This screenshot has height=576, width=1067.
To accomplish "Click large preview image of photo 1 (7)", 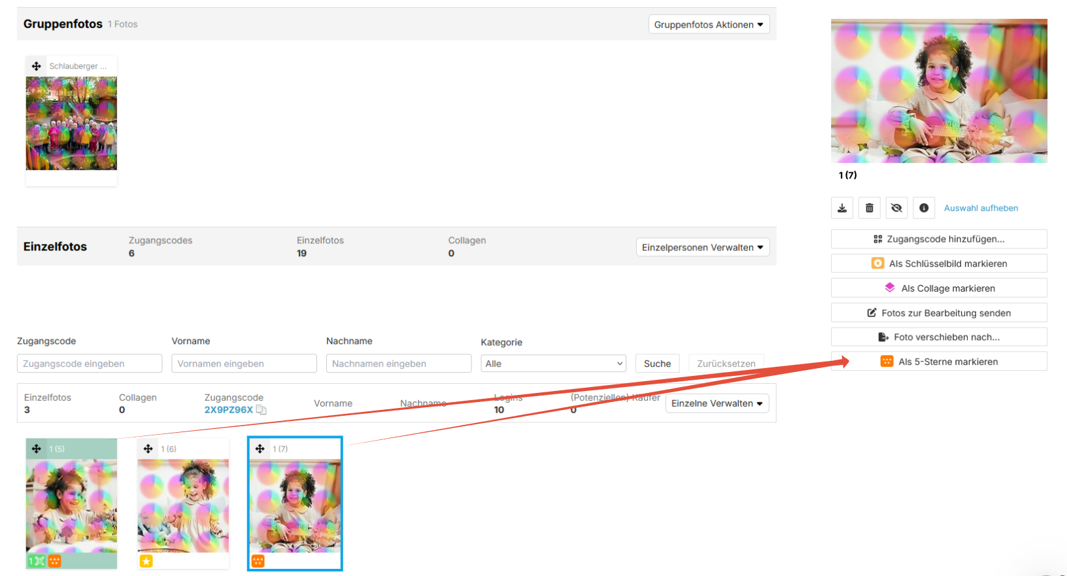I will click(x=939, y=91).
